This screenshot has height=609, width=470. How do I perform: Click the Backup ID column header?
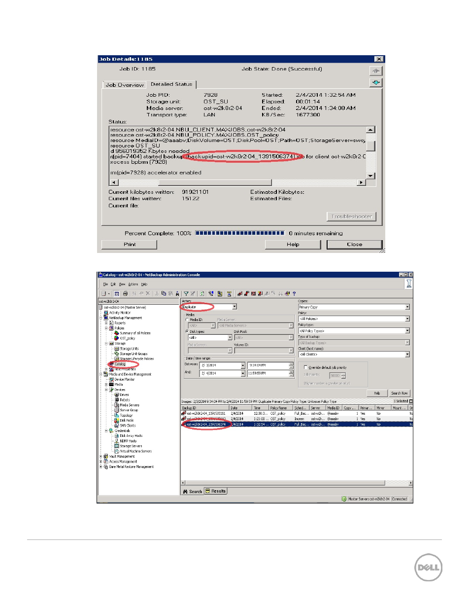tap(205, 408)
